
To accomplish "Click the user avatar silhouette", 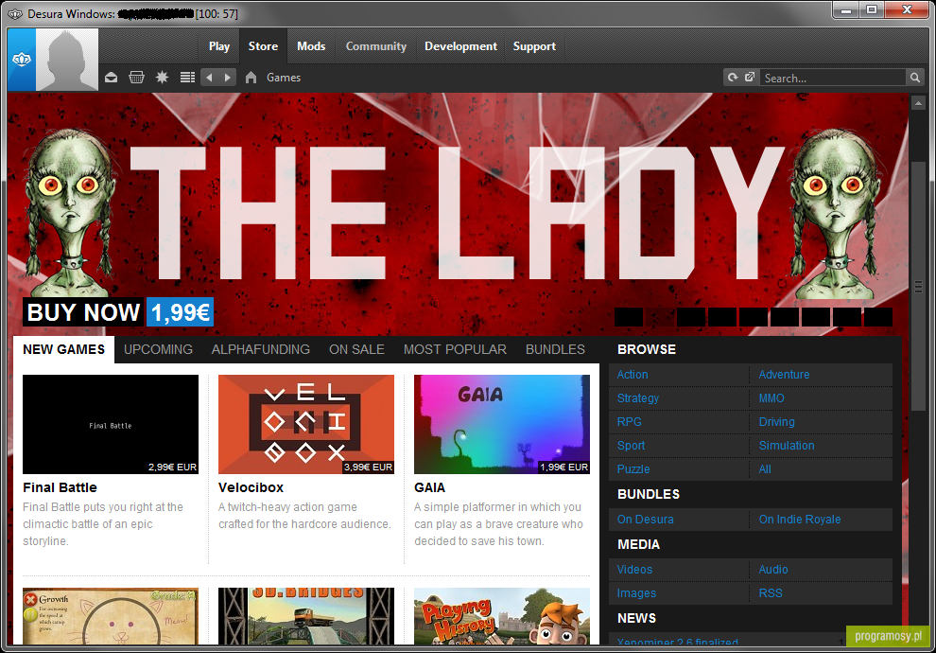I will pos(67,60).
